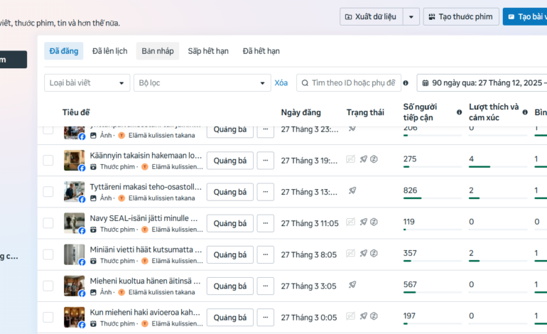Click the rocket boost icon in the Tyttäreni row

pos(352,191)
